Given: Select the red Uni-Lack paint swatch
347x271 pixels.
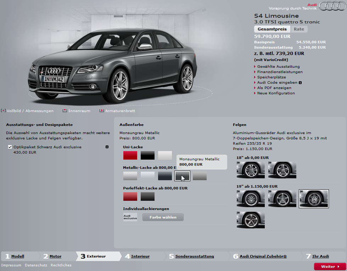Looking at the screenshot, I should tap(130, 155).
